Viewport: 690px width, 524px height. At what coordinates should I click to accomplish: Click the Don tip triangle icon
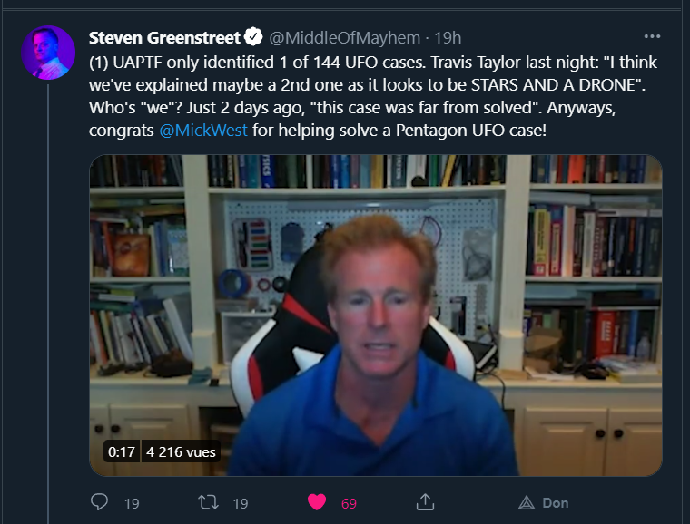pyautogui.click(x=527, y=502)
